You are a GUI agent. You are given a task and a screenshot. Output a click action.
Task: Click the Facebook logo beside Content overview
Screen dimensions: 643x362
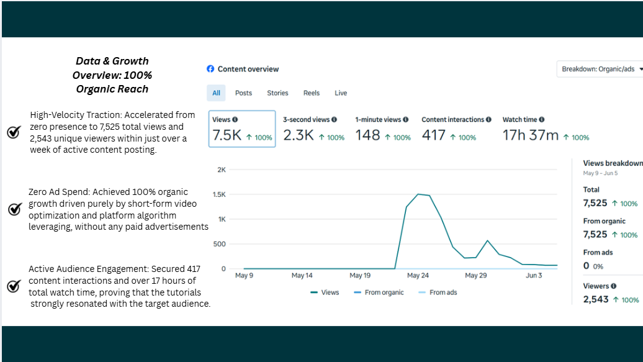click(210, 69)
